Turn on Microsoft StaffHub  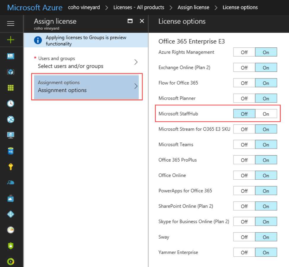point(266,114)
